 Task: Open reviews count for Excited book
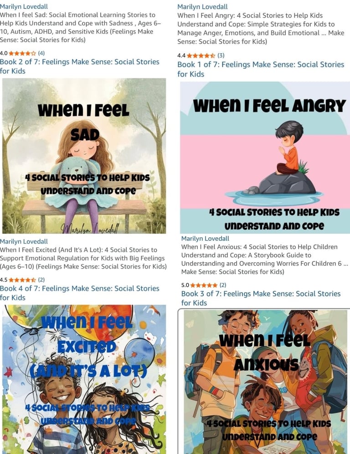pyautogui.click(x=41, y=280)
